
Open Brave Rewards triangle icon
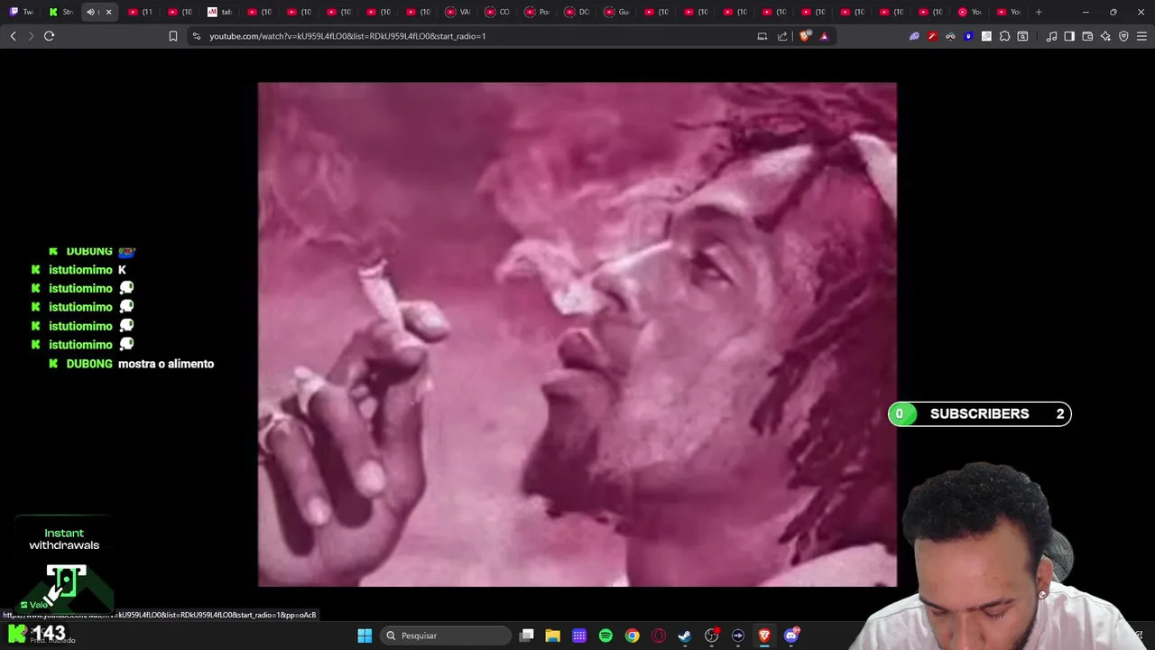824,36
